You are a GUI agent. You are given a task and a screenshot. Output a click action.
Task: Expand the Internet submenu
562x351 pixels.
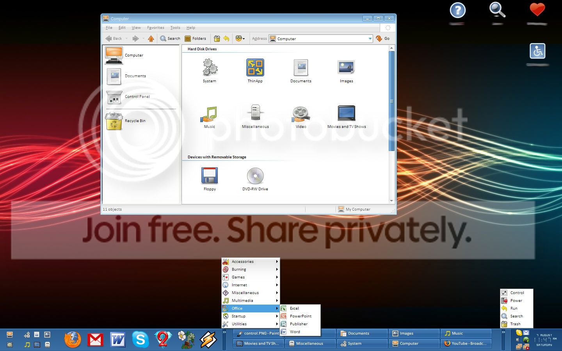(251, 285)
